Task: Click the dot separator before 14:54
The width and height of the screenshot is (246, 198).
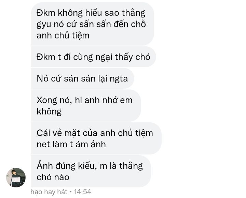Action: (71, 192)
